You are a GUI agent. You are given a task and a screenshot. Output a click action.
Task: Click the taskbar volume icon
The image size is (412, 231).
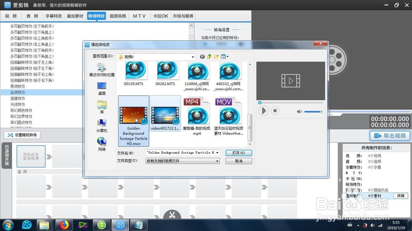[372, 225]
